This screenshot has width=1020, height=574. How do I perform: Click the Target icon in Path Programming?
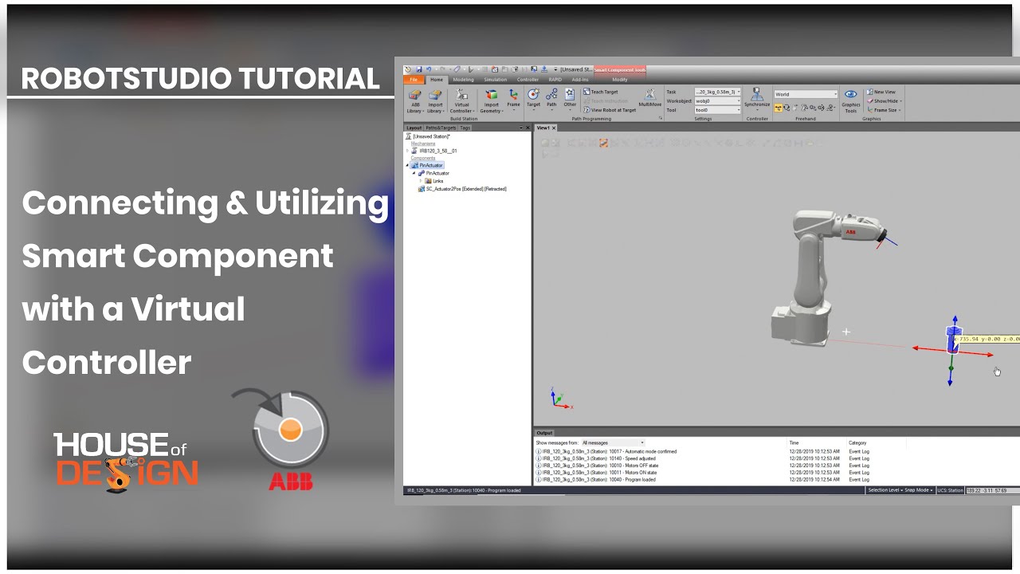pos(533,95)
